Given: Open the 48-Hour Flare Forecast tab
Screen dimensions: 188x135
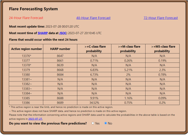Looking at the screenshot, I should point(93,18).
